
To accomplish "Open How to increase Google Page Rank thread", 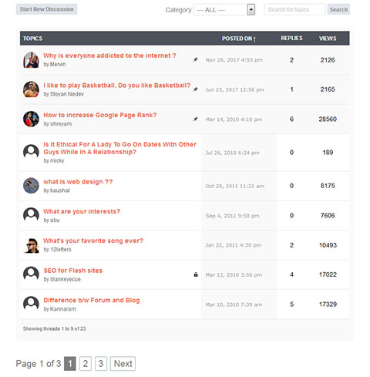I will tap(100, 115).
